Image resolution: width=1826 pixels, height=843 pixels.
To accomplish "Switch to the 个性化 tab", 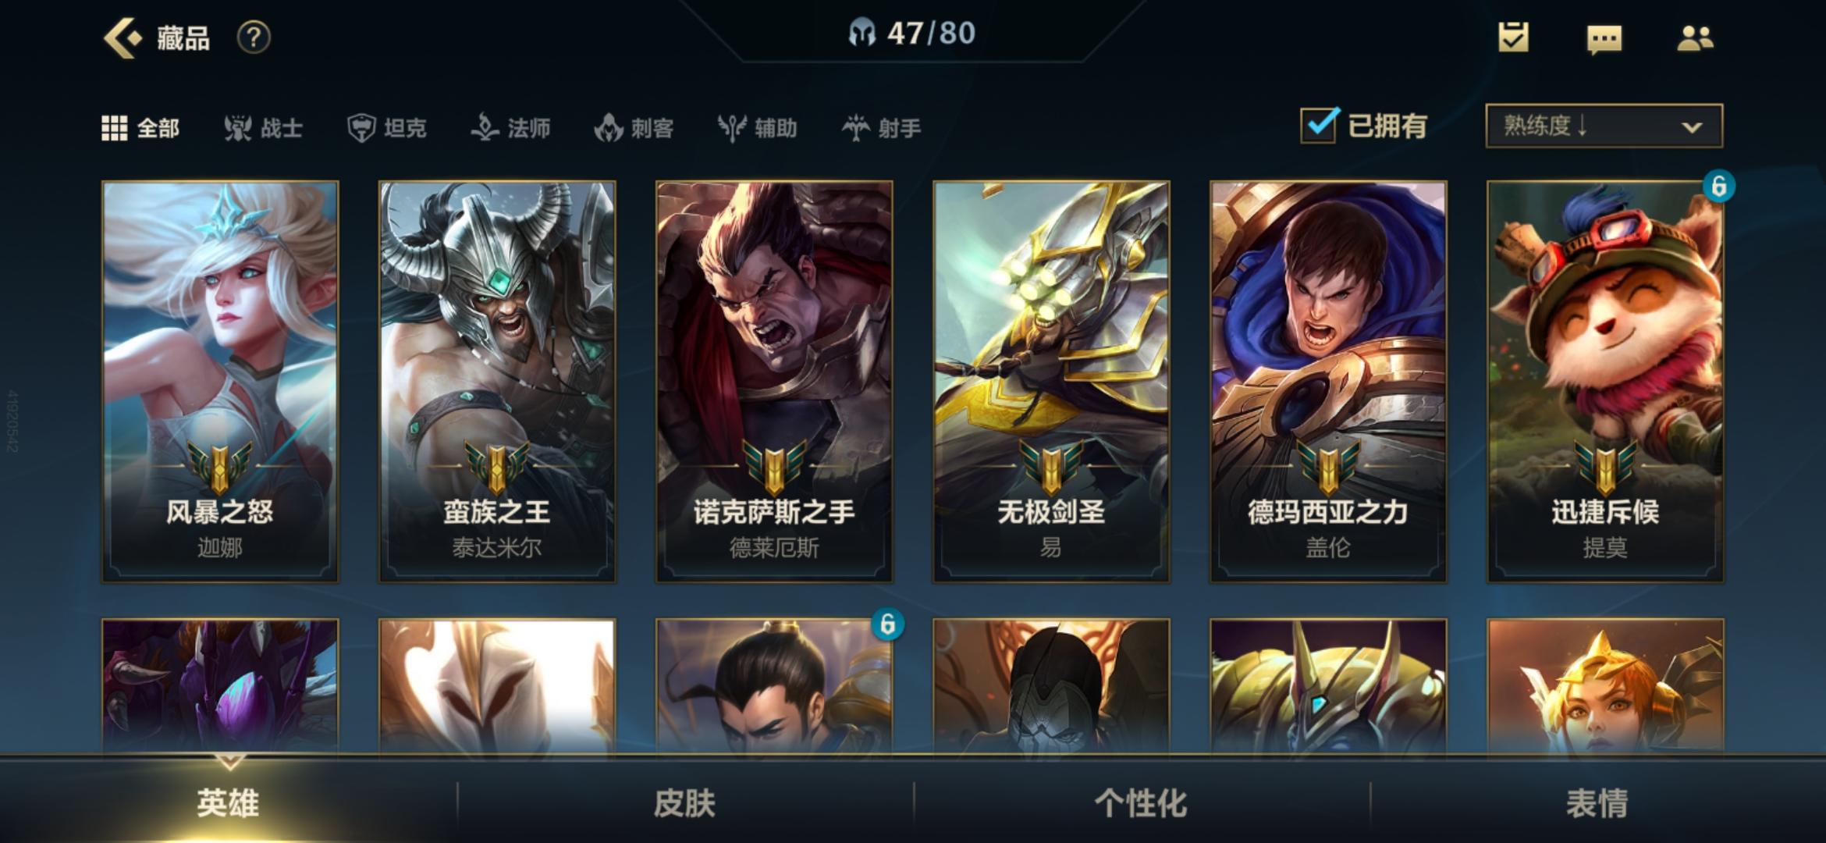I will [x=1141, y=802].
